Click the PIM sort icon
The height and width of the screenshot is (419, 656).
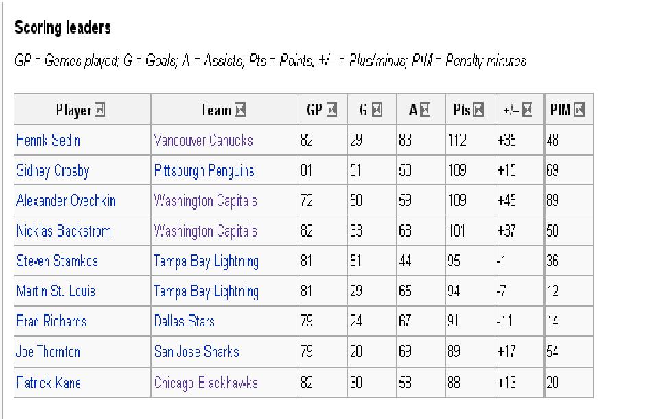tap(580, 110)
